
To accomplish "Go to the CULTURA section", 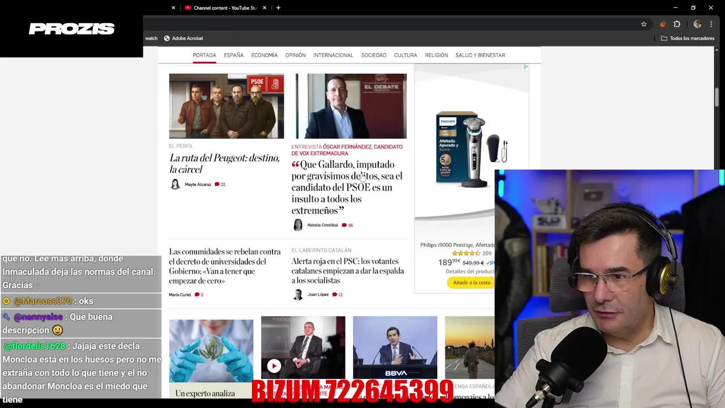I will pos(406,55).
